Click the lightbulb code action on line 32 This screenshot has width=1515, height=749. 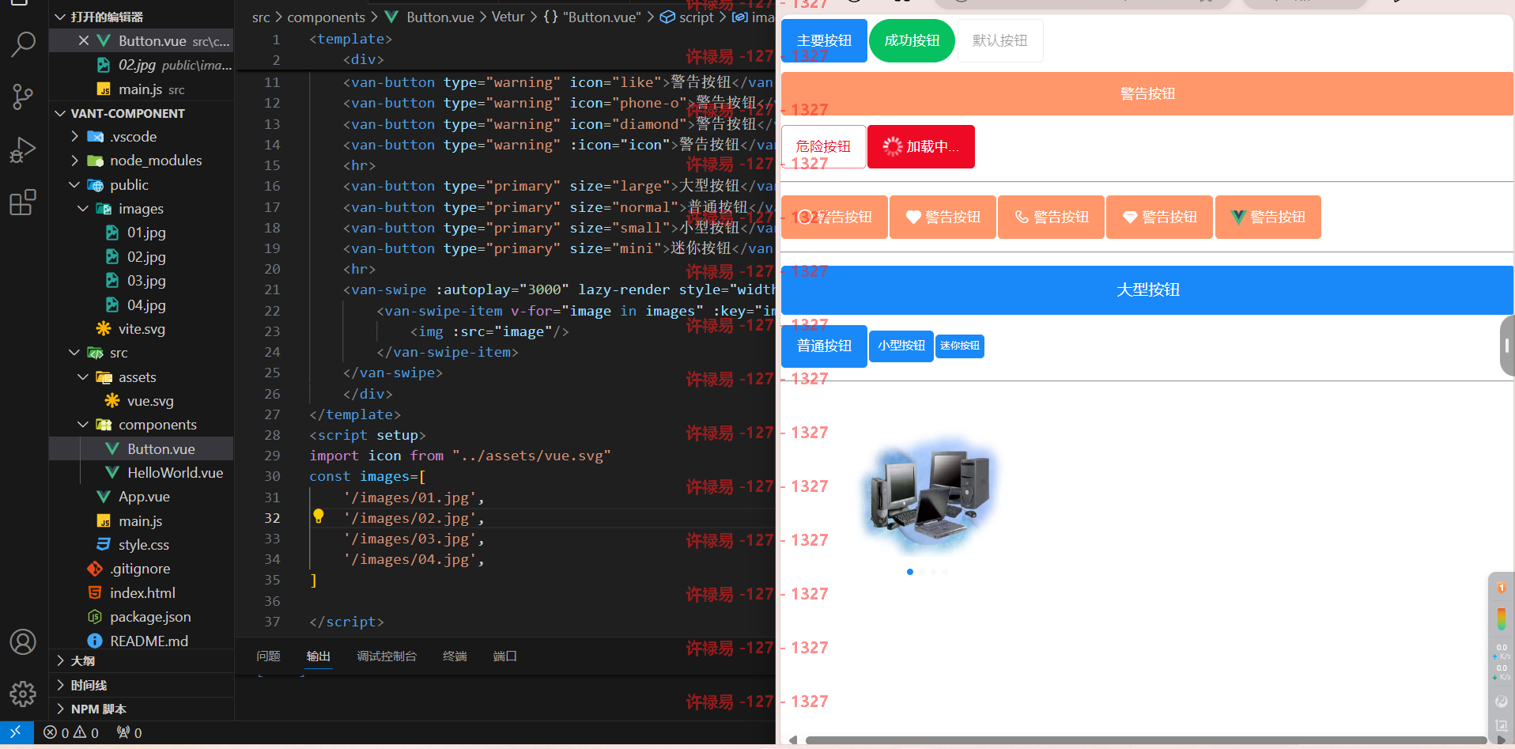pos(319,516)
